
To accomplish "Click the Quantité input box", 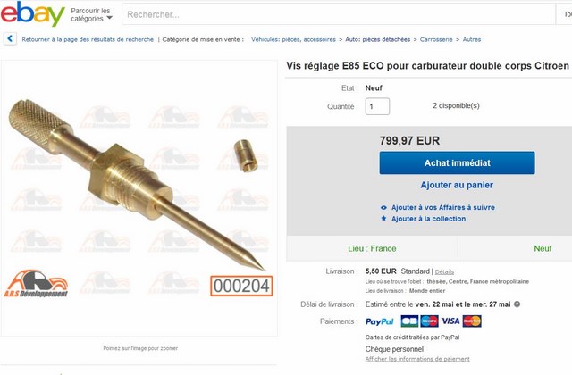I will [377, 106].
